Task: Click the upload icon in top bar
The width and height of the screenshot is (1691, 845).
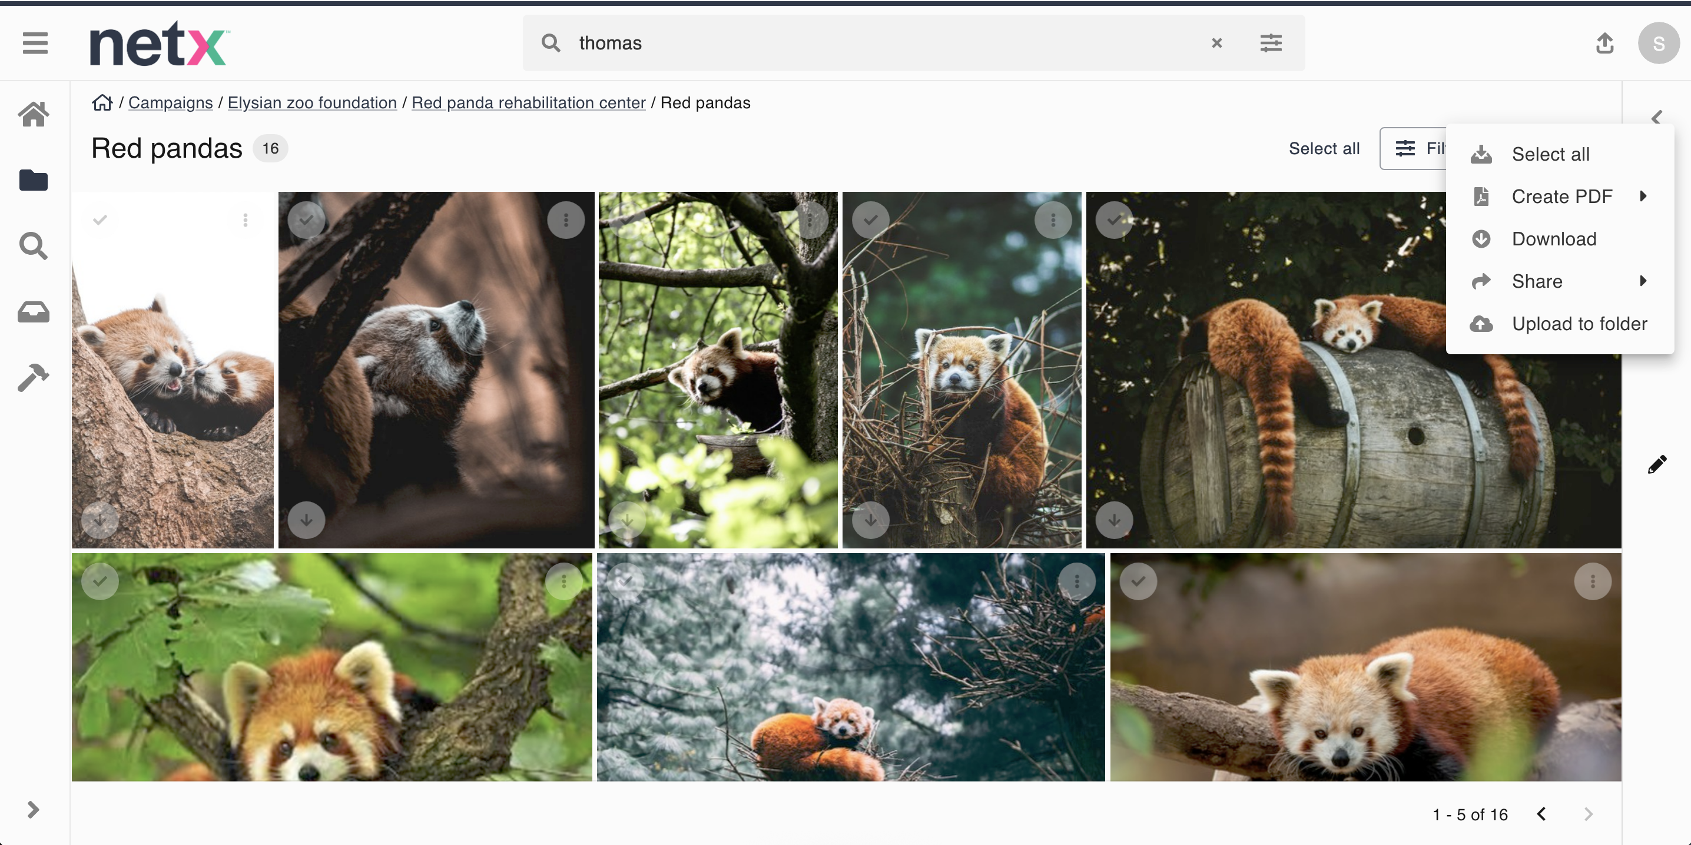Action: pyautogui.click(x=1604, y=44)
